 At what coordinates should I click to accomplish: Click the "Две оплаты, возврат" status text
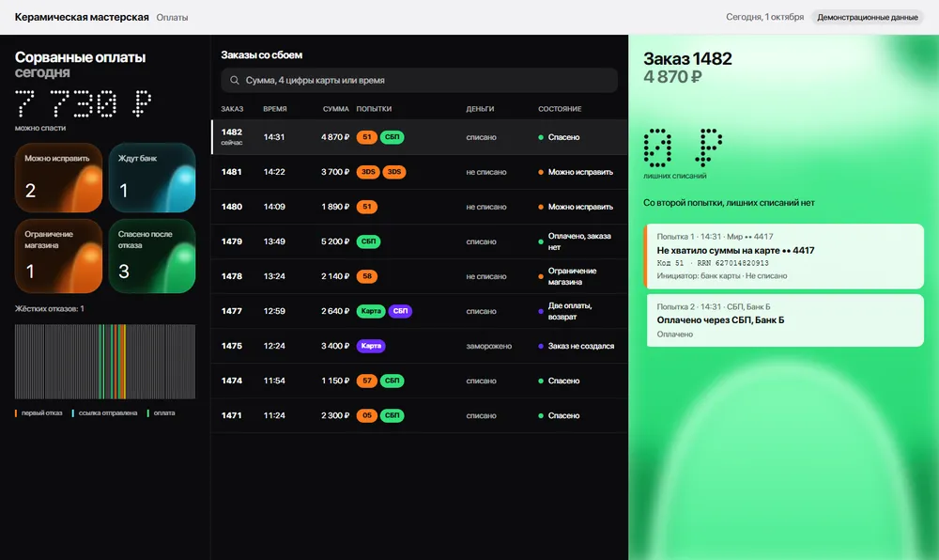click(x=570, y=311)
